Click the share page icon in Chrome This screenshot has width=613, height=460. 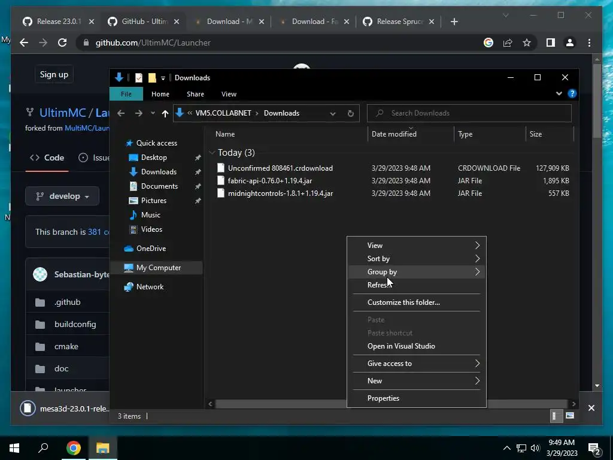508,43
